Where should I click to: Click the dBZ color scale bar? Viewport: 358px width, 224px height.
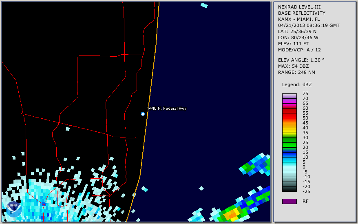pos(289,142)
